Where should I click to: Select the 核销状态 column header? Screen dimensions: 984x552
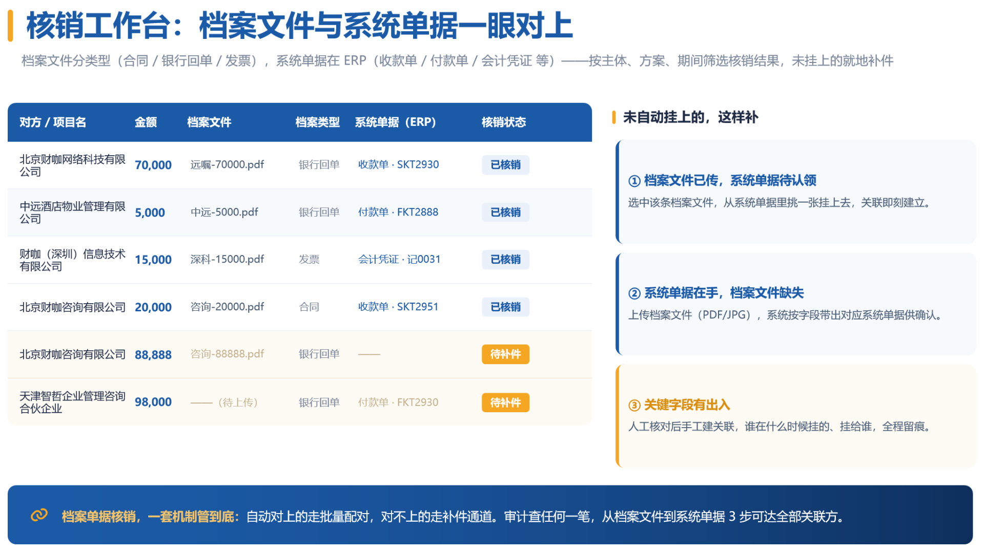pos(504,122)
